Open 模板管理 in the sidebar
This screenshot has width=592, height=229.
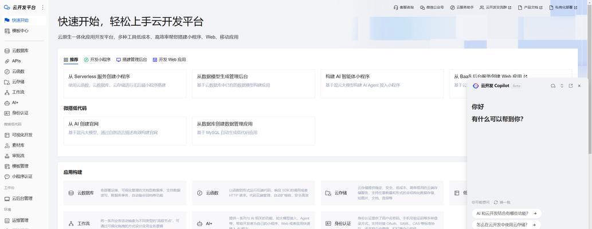[x=23, y=166]
